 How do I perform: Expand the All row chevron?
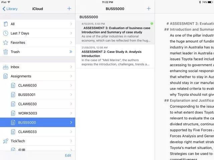tap(71, 24)
